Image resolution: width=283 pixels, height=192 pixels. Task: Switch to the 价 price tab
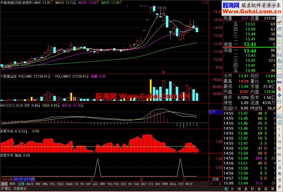(x=232, y=189)
